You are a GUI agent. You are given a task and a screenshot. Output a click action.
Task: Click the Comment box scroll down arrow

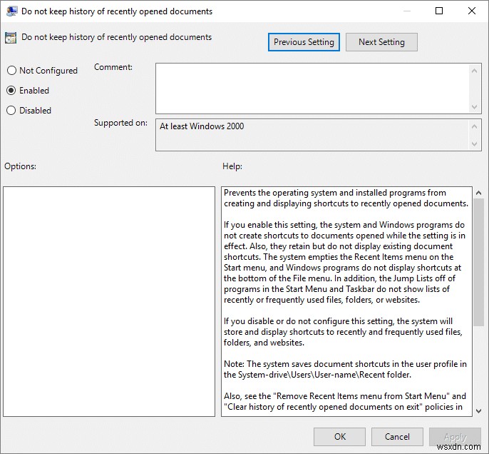[474, 107]
